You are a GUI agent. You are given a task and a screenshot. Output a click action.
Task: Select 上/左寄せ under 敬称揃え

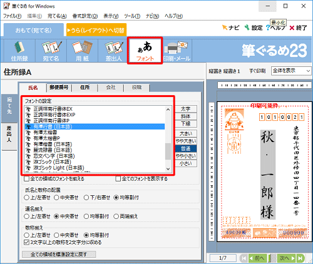click(26, 235)
